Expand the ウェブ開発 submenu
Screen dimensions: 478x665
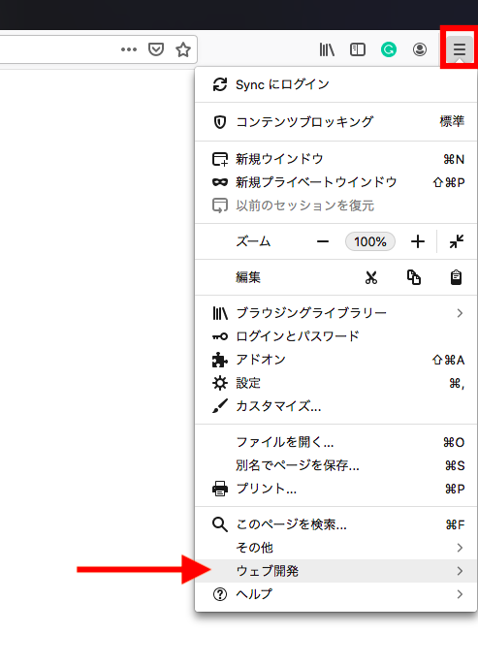(x=335, y=571)
